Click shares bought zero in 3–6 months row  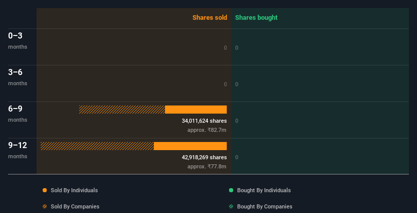coord(237,84)
